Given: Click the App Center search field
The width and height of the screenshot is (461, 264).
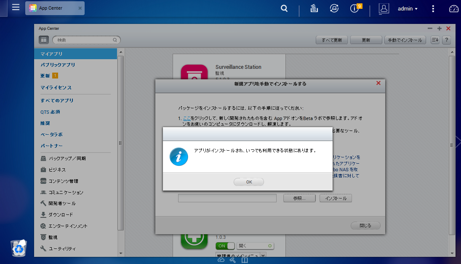Looking at the screenshot, I should click(86, 40).
